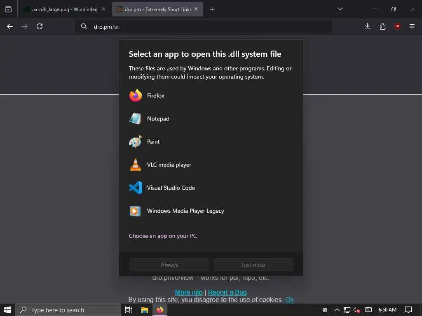
Task: Open the network status tray icon
Action: 347,310
